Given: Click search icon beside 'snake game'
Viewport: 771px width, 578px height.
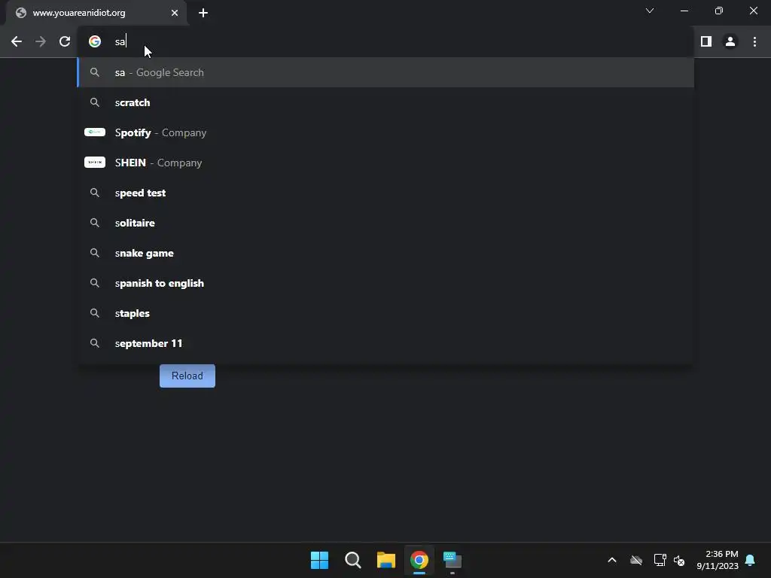Looking at the screenshot, I should [x=95, y=253].
